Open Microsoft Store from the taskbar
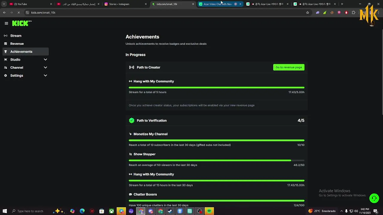Viewport: 383px width, 215px height. [x=102, y=211]
